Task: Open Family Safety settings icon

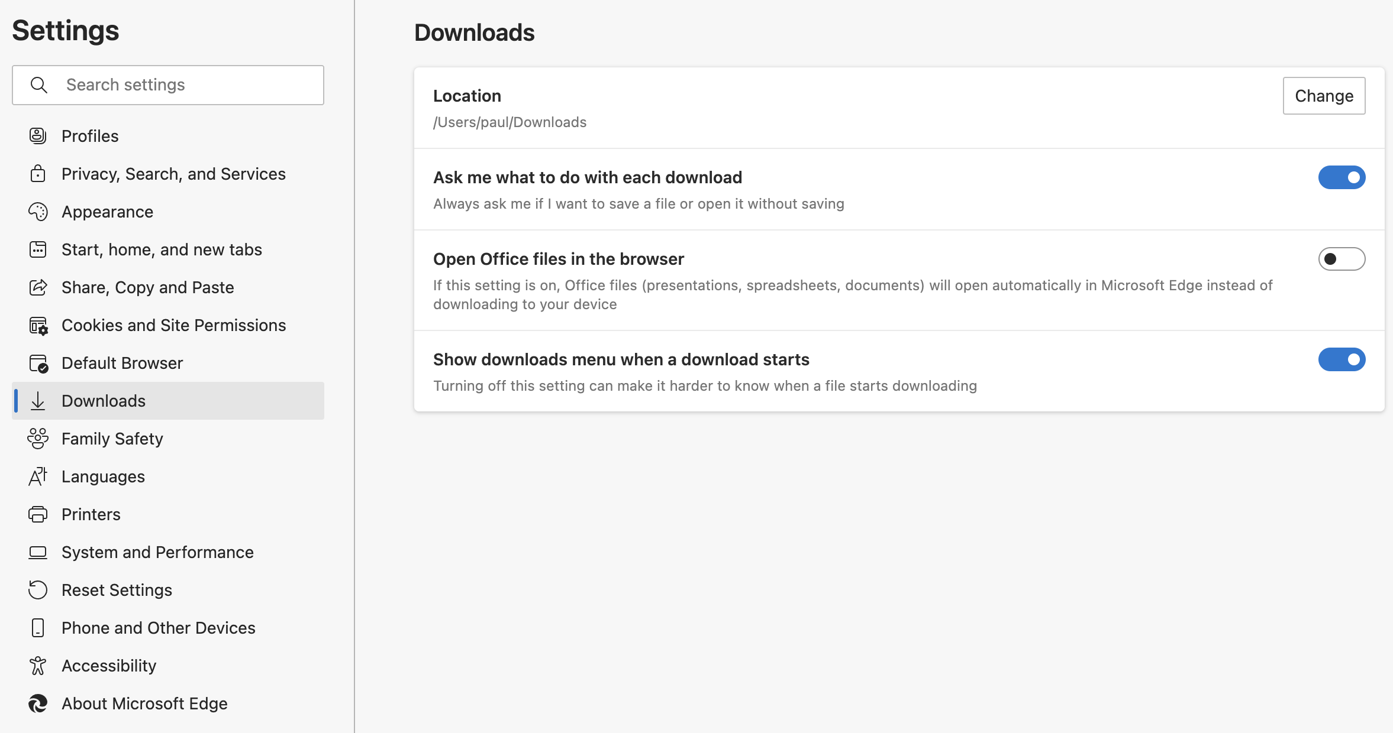Action: 38,439
